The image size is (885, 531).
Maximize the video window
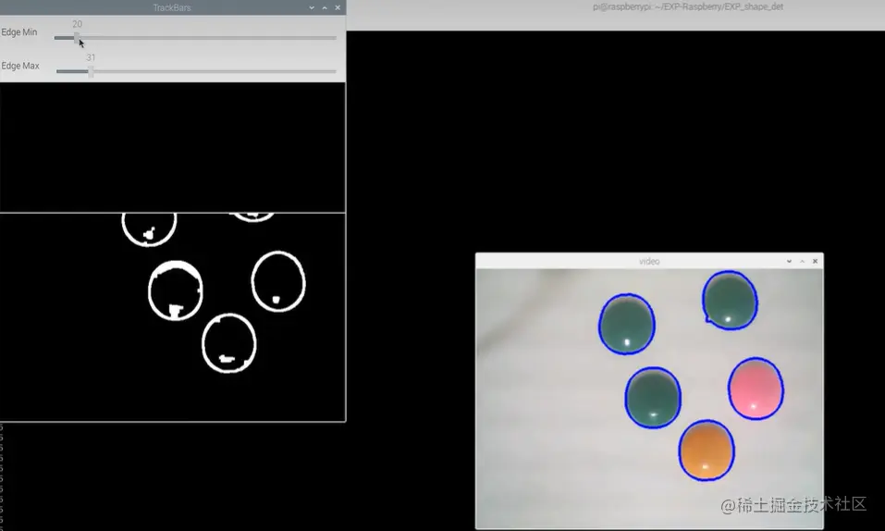point(802,262)
